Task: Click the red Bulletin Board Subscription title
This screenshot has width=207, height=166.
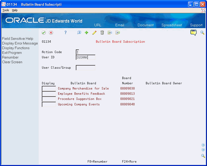Action: click(120, 42)
